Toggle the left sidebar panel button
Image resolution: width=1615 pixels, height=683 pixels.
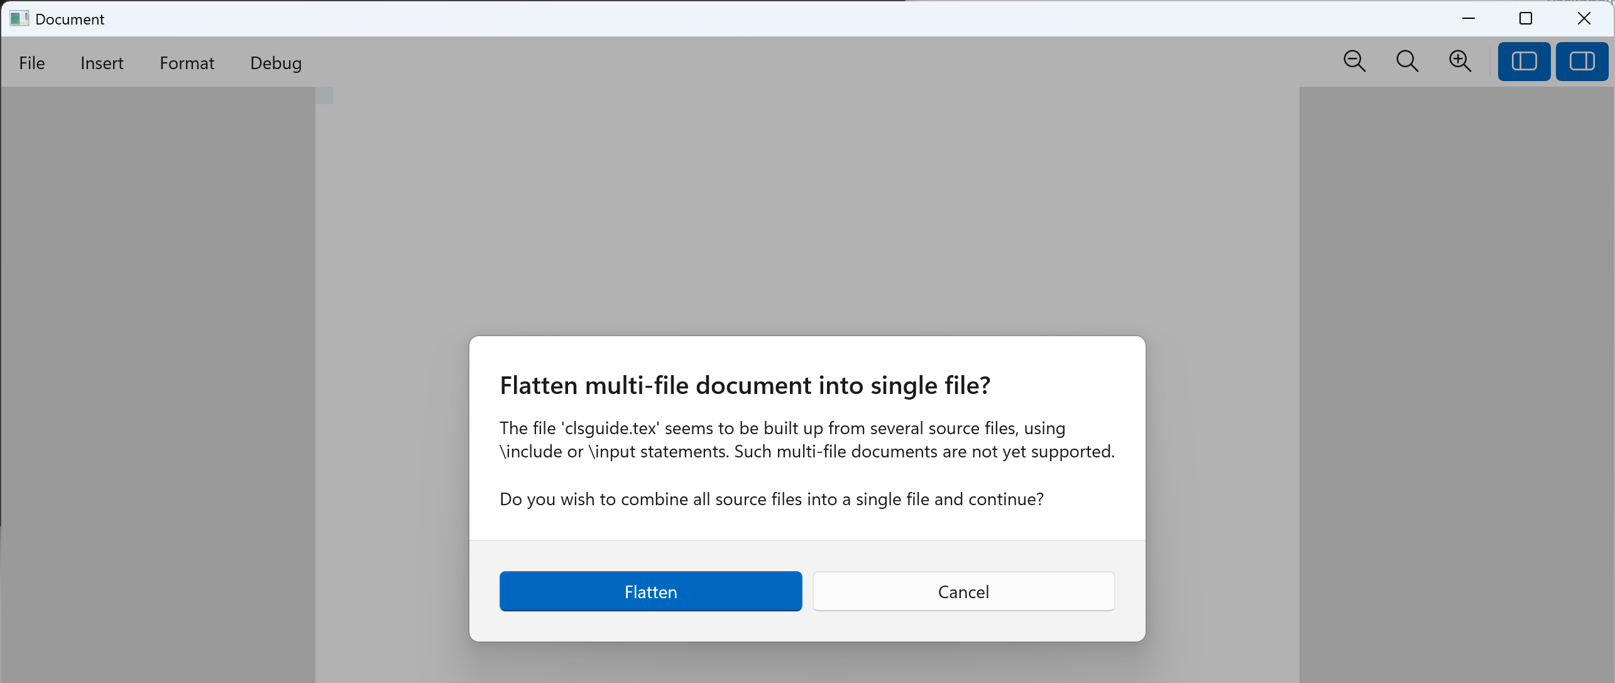[1524, 62]
